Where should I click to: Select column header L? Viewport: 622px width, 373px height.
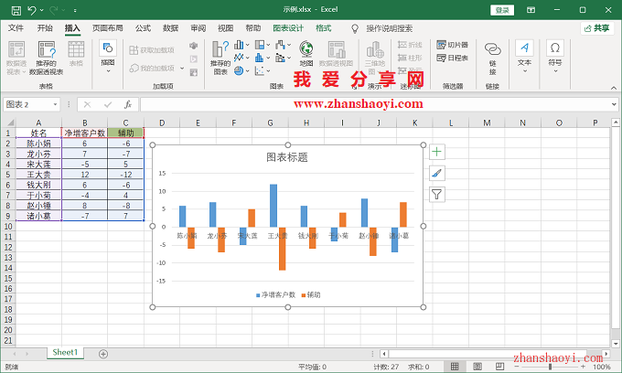pyautogui.click(x=451, y=123)
